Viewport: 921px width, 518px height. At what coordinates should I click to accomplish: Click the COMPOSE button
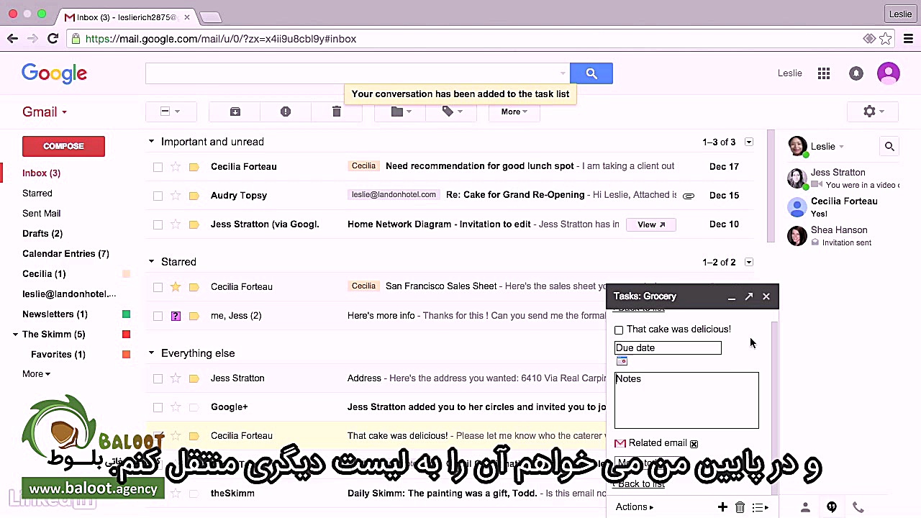click(x=63, y=146)
